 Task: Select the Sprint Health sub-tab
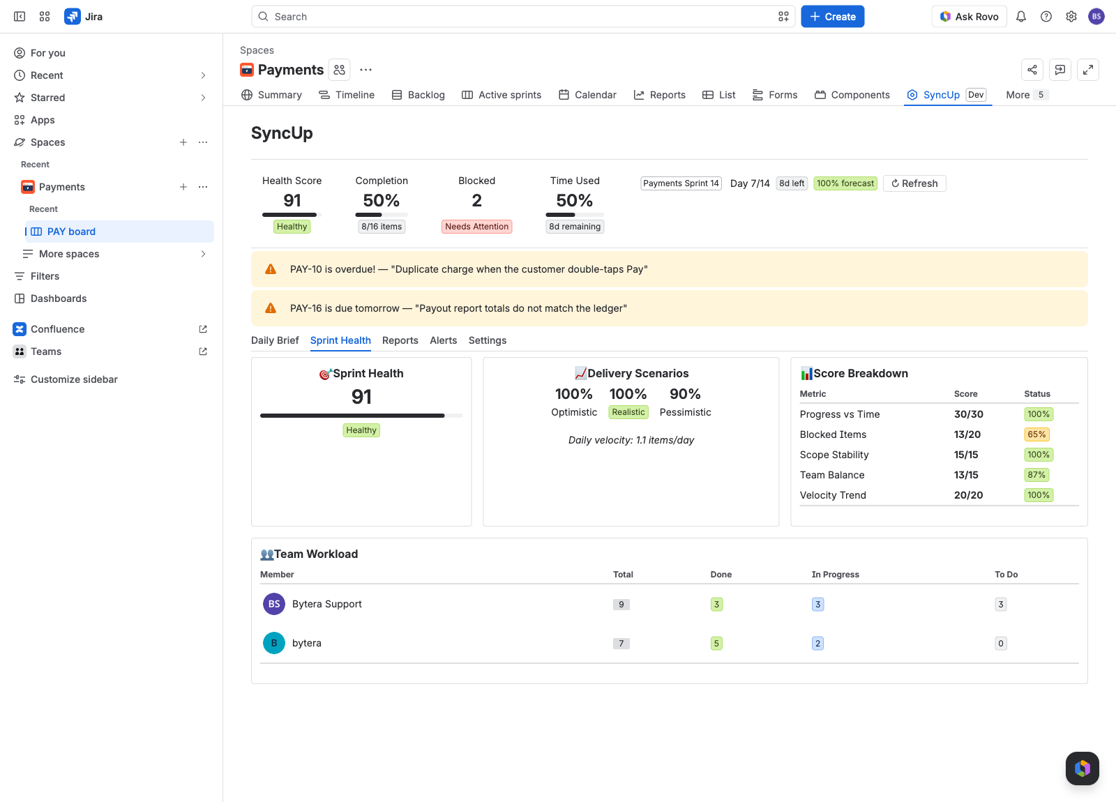[340, 340]
